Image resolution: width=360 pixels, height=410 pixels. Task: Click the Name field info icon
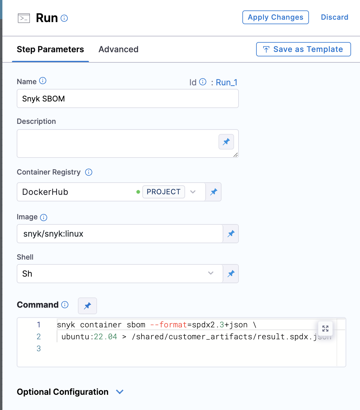[x=43, y=81]
